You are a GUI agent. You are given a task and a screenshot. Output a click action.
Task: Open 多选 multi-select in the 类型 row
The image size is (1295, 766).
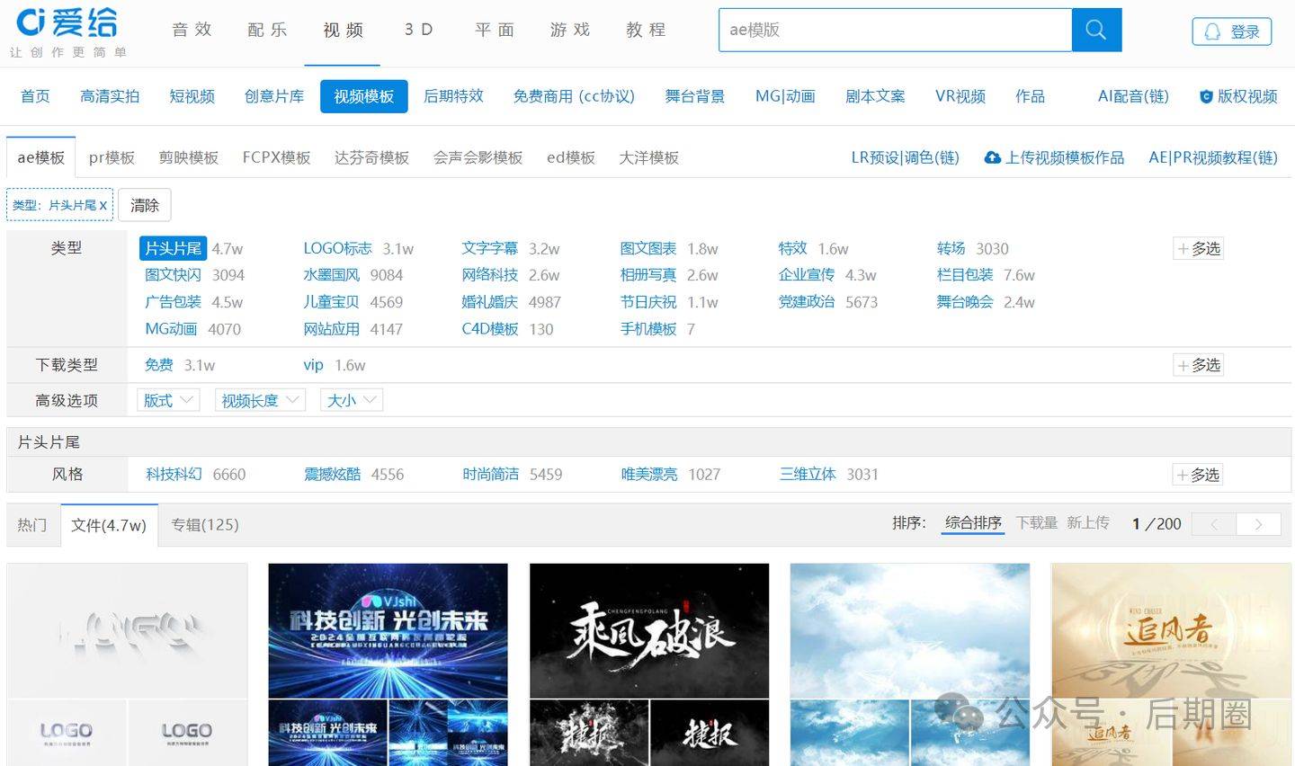(1198, 248)
